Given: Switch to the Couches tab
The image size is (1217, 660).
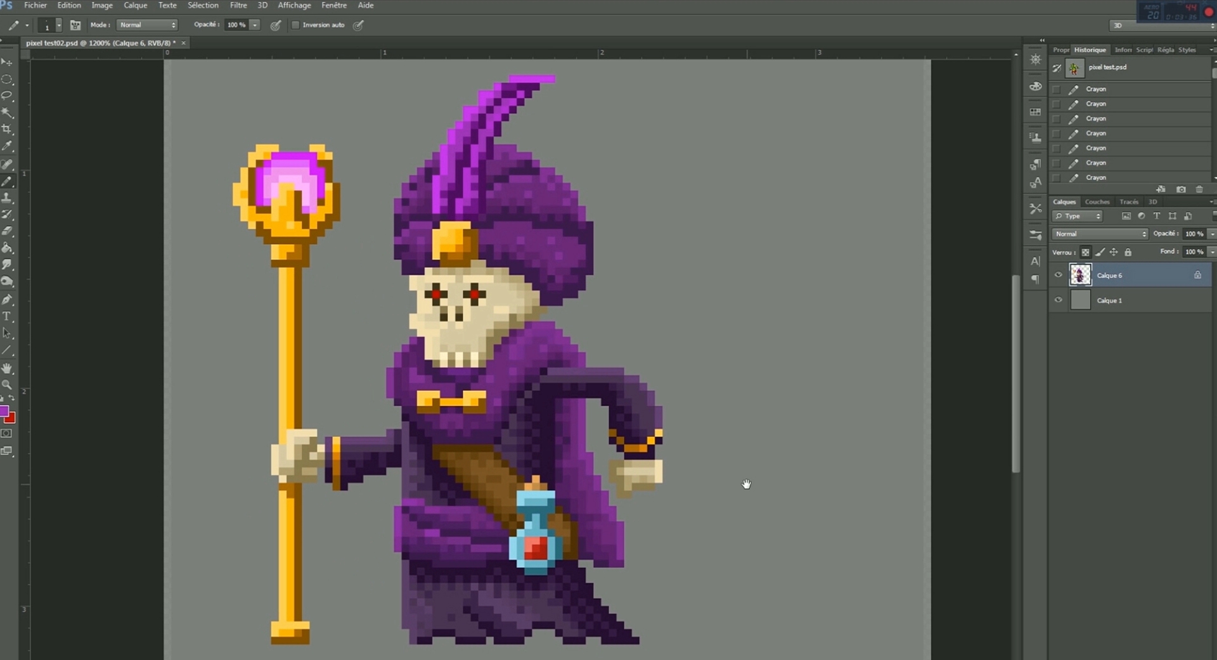Looking at the screenshot, I should [x=1097, y=202].
